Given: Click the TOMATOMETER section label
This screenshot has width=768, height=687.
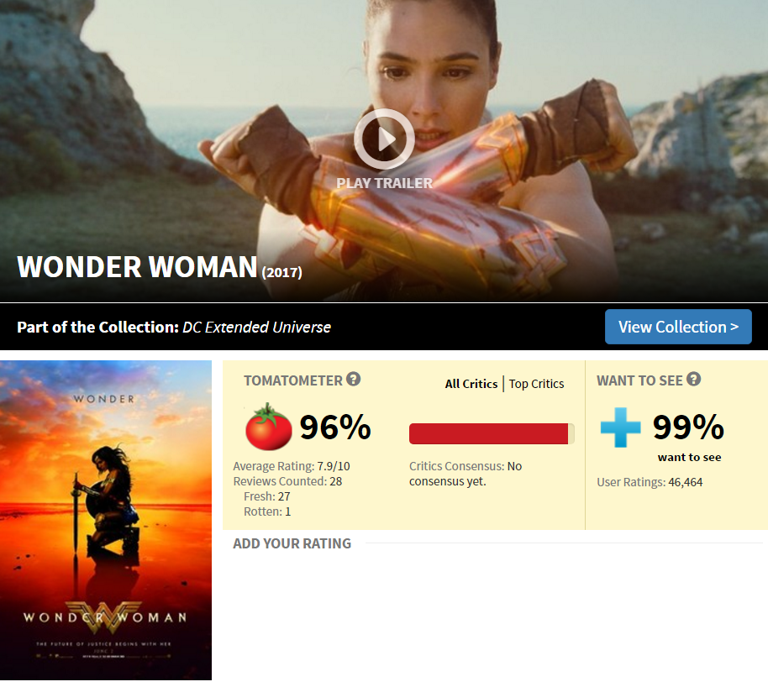Looking at the screenshot, I should point(293,380).
